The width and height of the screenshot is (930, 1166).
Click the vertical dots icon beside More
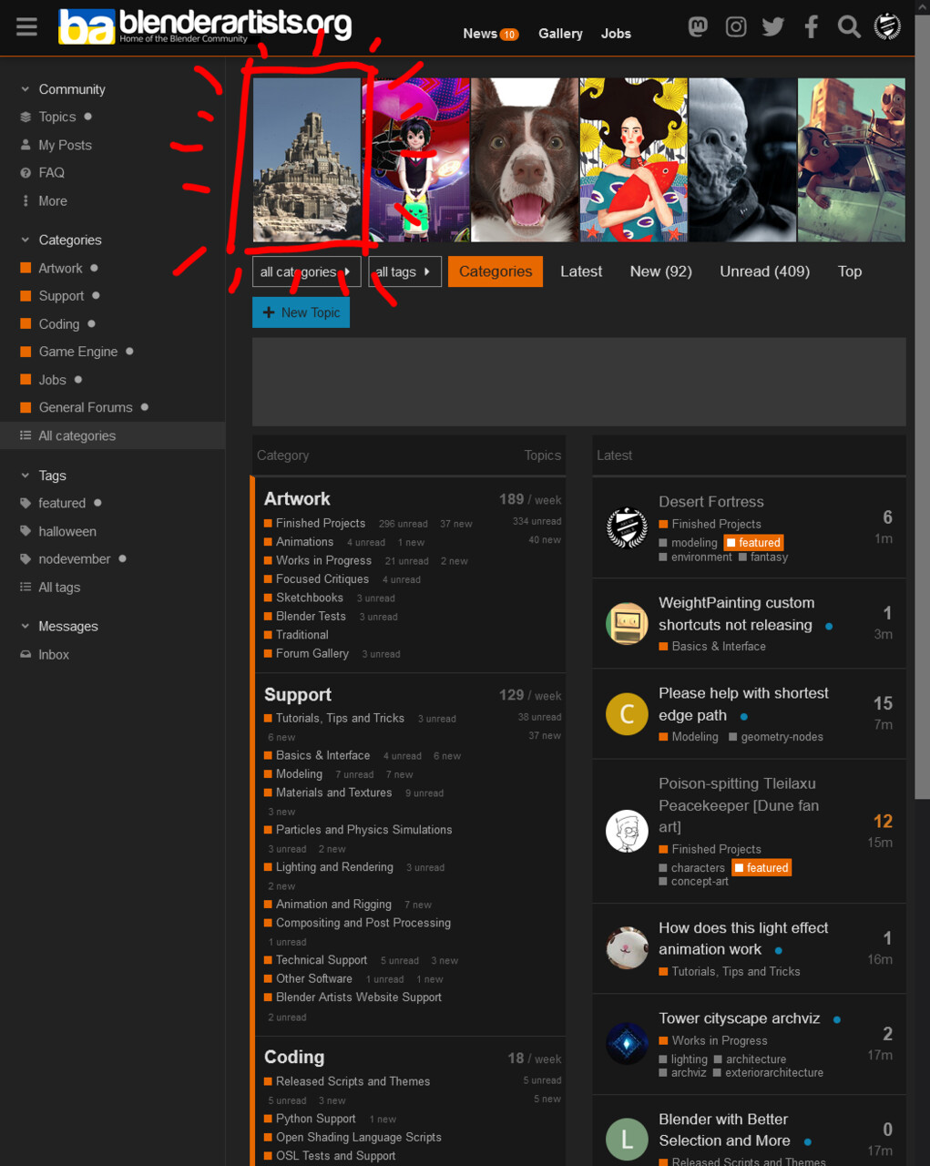click(26, 200)
